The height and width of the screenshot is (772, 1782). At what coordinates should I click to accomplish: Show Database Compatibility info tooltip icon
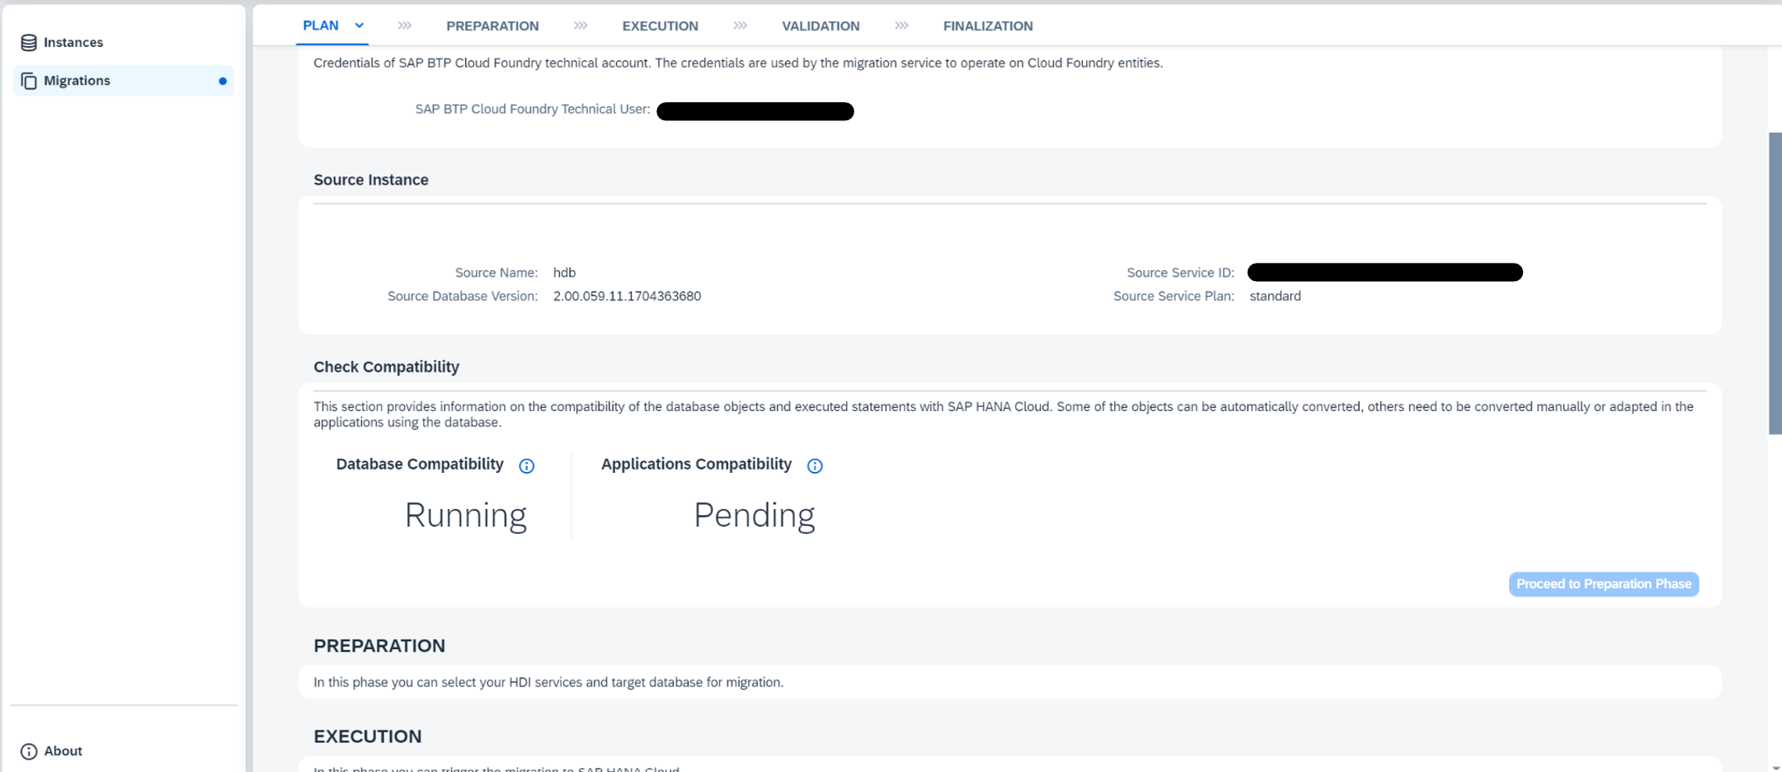click(x=526, y=466)
